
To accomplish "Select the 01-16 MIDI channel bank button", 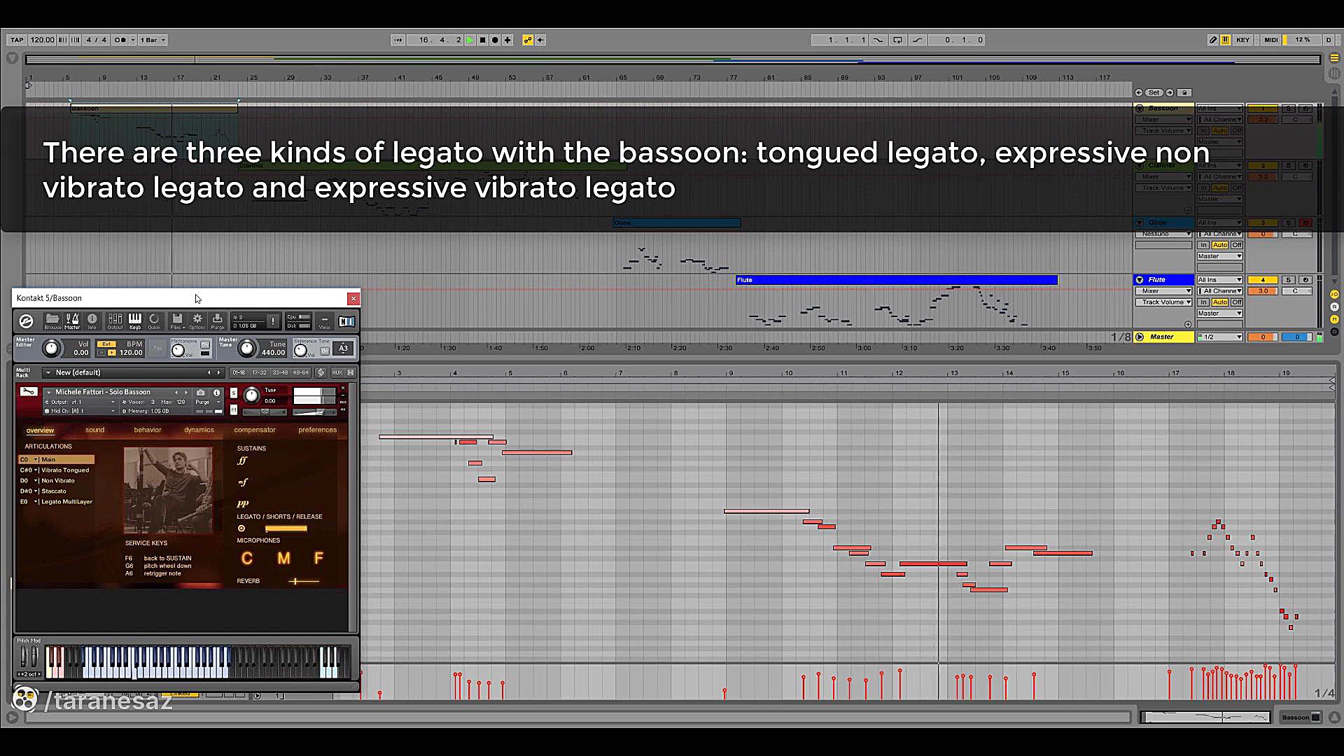I will (x=239, y=372).
